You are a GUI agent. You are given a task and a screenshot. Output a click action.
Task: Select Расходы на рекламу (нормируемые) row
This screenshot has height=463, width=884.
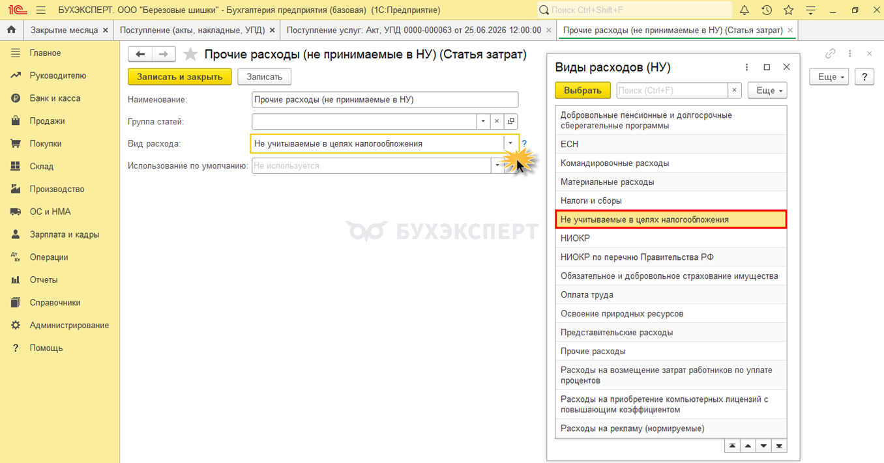671,428
